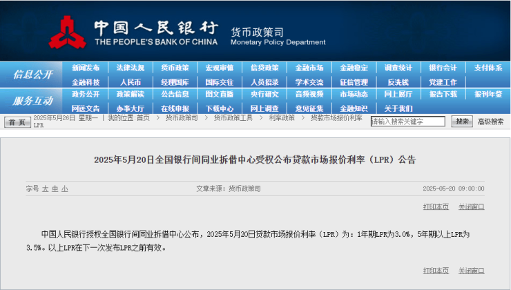Open 网上调查 menu item
This screenshot has width=511, height=290.
pyautogui.click(x=264, y=108)
